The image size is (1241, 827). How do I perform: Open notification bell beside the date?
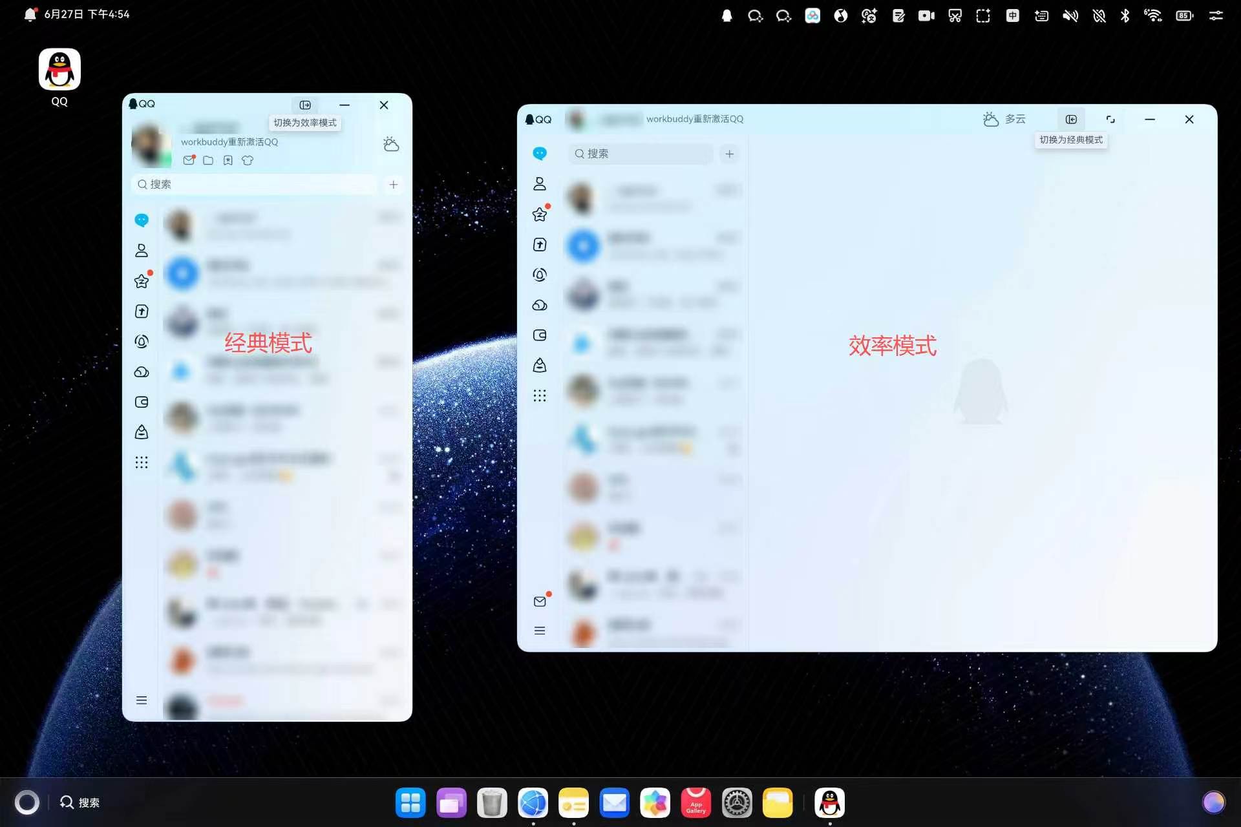click(30, 14)
